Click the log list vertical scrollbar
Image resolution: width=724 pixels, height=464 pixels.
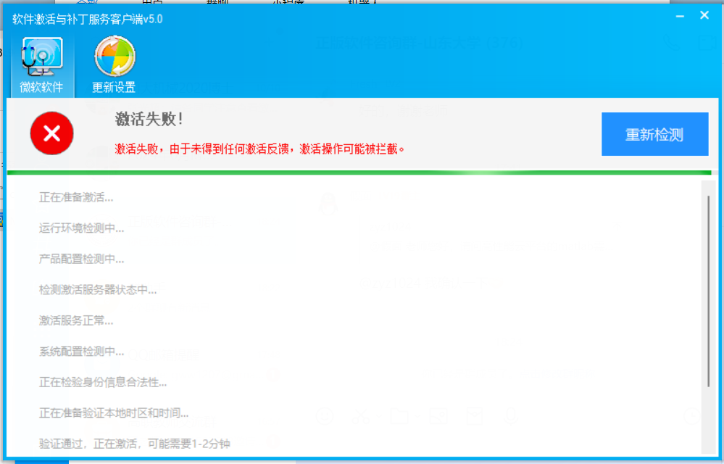[708, 291]
